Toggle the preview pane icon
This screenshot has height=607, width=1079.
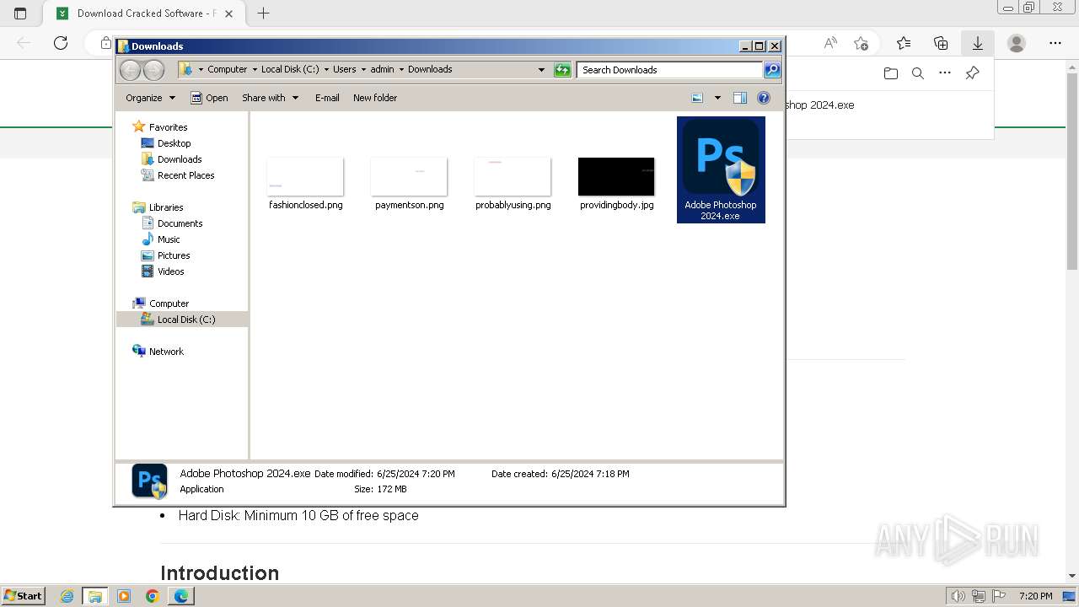[740, 98]
